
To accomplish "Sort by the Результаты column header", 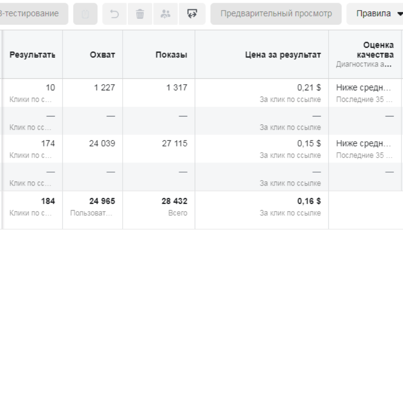I will [x=32, y=55].
